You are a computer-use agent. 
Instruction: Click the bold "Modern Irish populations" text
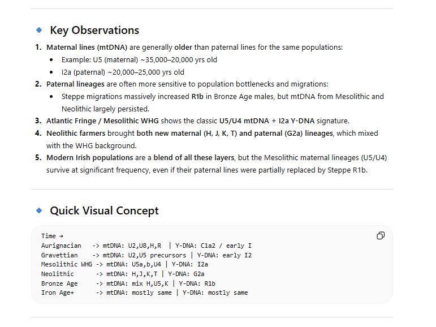(x=90, y=158)
